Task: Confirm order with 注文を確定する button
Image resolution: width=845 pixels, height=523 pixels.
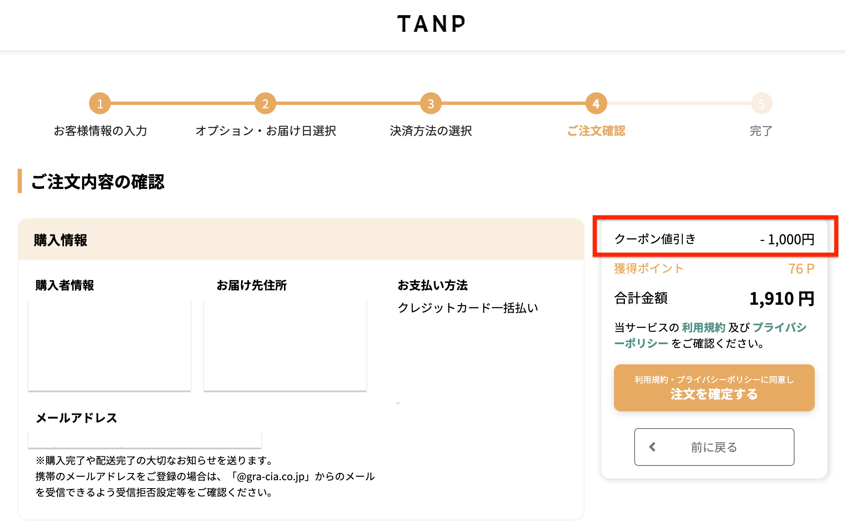Action: (x=714, y=388)
